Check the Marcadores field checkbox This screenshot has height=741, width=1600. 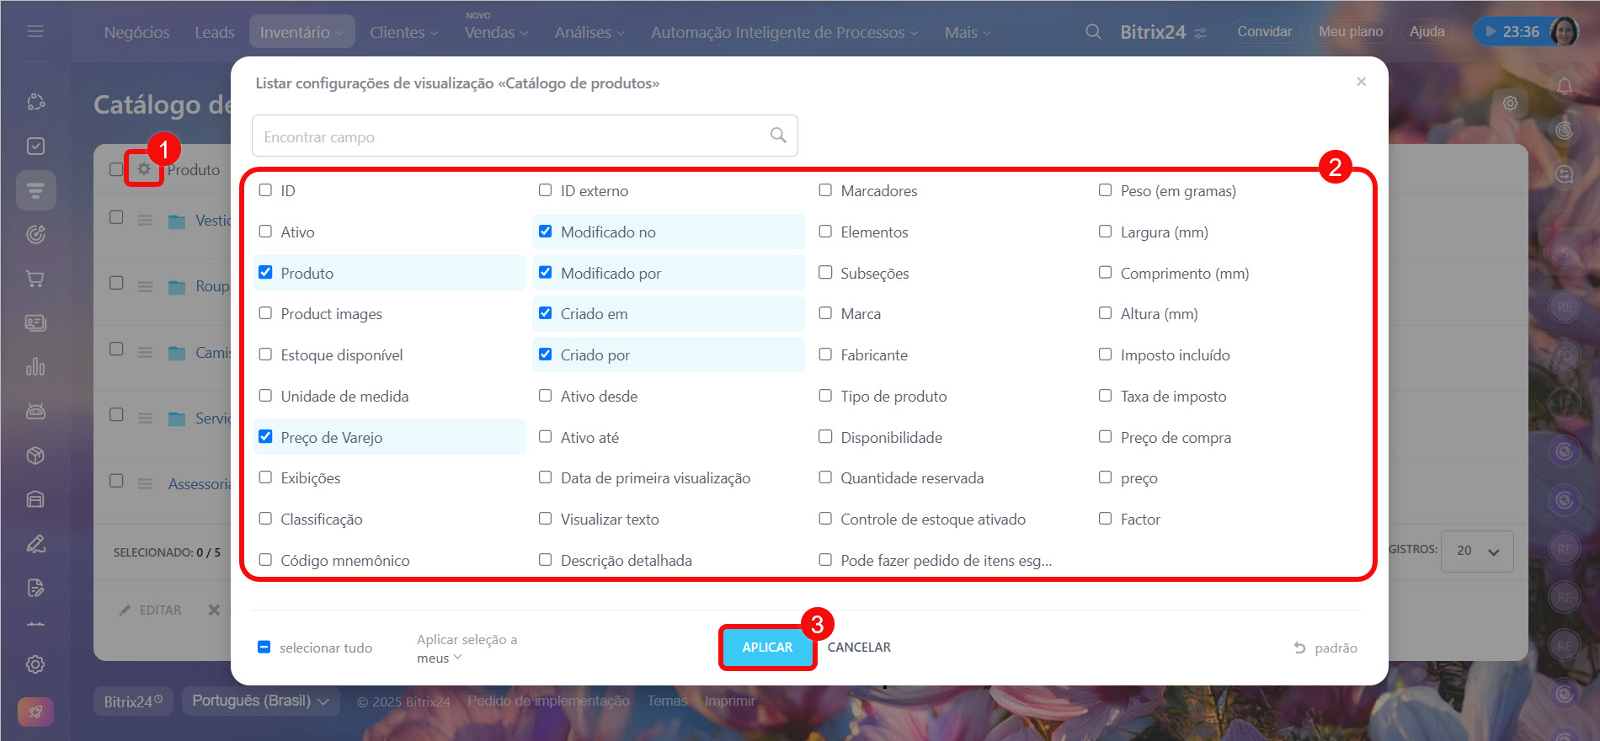[x=825, y=190]
